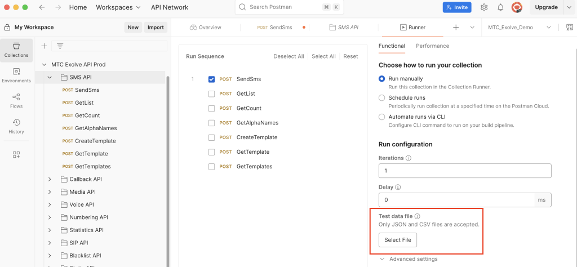Open the Collections sidebar panel

[x=16, y=50]
